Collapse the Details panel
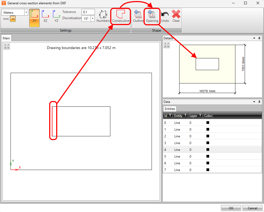The height and width of the screenshot is (212, 264). [254, 38]
